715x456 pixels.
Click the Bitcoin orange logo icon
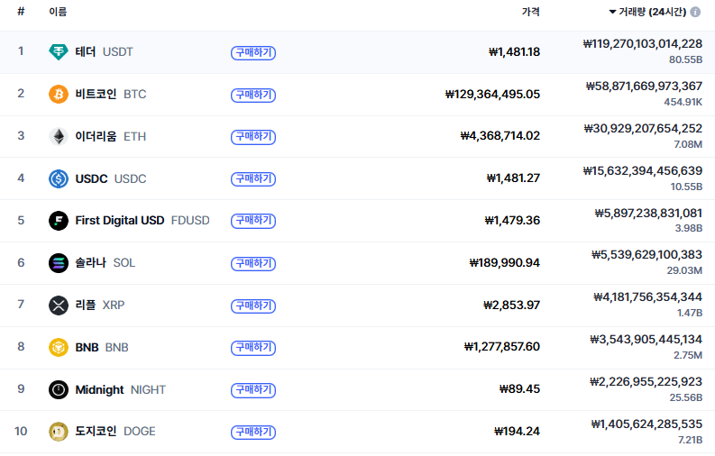pyautogui.click(x=59, y=95)
